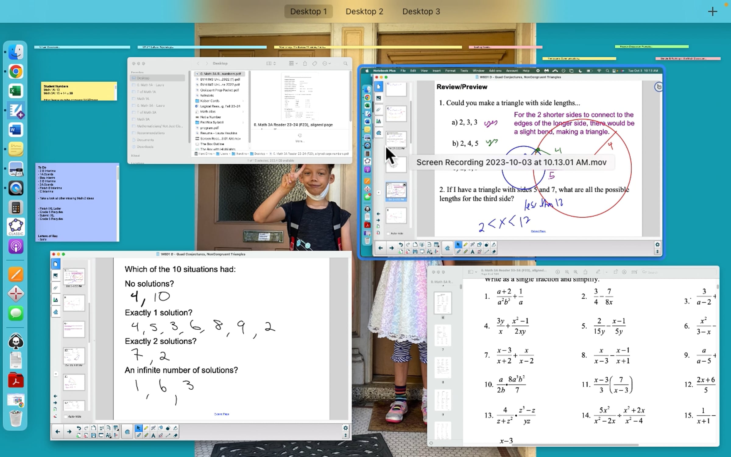Select the Eraser tool in bottom-left Notebook window
Screen dimensions: 731x457
coord(175,435)
